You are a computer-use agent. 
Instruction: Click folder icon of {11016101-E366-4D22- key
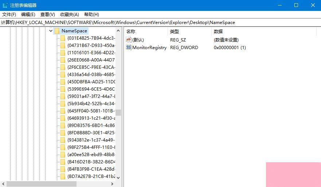pyautogui.click(x=63, y=53)
